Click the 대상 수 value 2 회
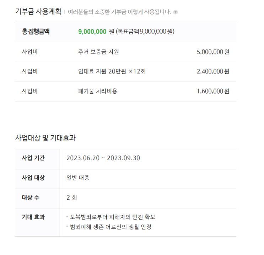The width and height of the screenshot is (264, 255). tap(72, 198)
